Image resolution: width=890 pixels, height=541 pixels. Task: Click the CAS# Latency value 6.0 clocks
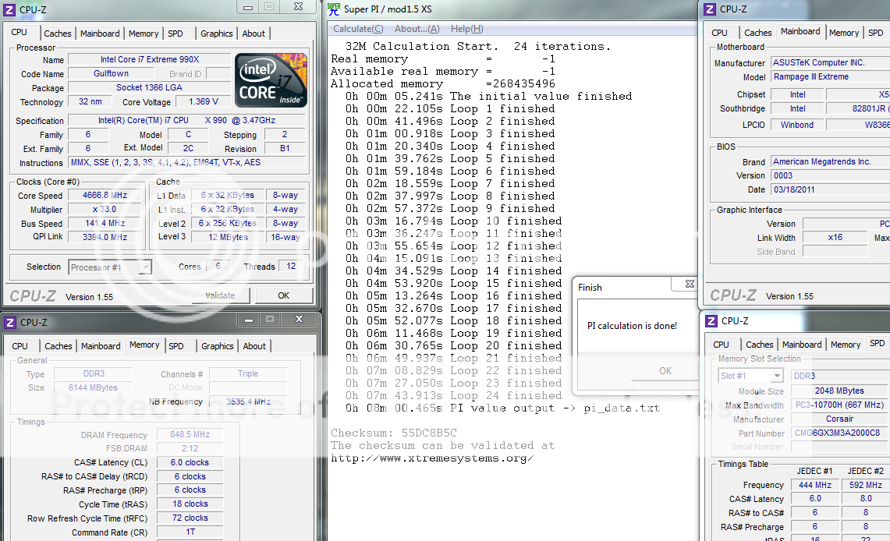pyautogui.click(x=190, y=463)
